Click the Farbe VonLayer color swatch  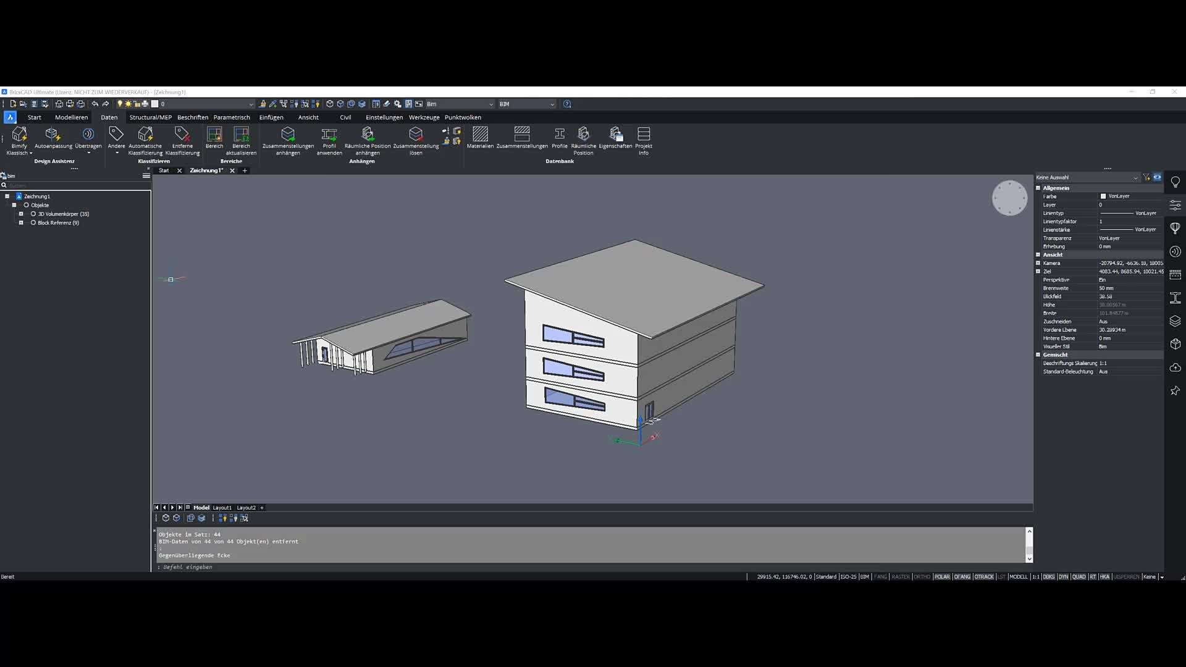(x=1103, y=196)
